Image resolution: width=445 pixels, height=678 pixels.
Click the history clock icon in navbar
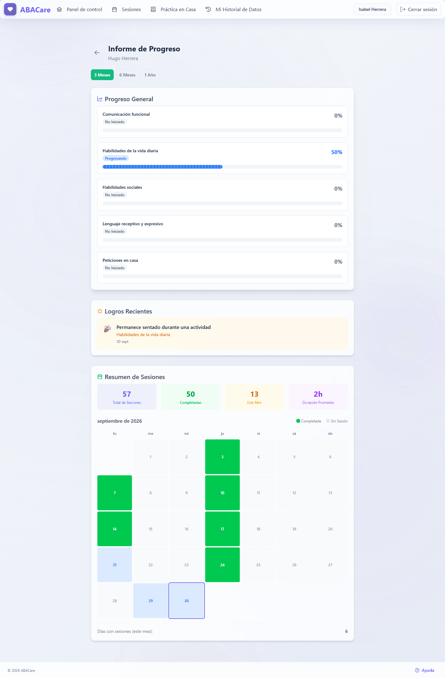(x=208, y=9)
